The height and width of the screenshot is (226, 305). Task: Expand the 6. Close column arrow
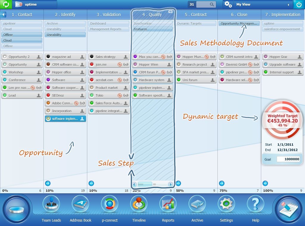tap(221, 183)
